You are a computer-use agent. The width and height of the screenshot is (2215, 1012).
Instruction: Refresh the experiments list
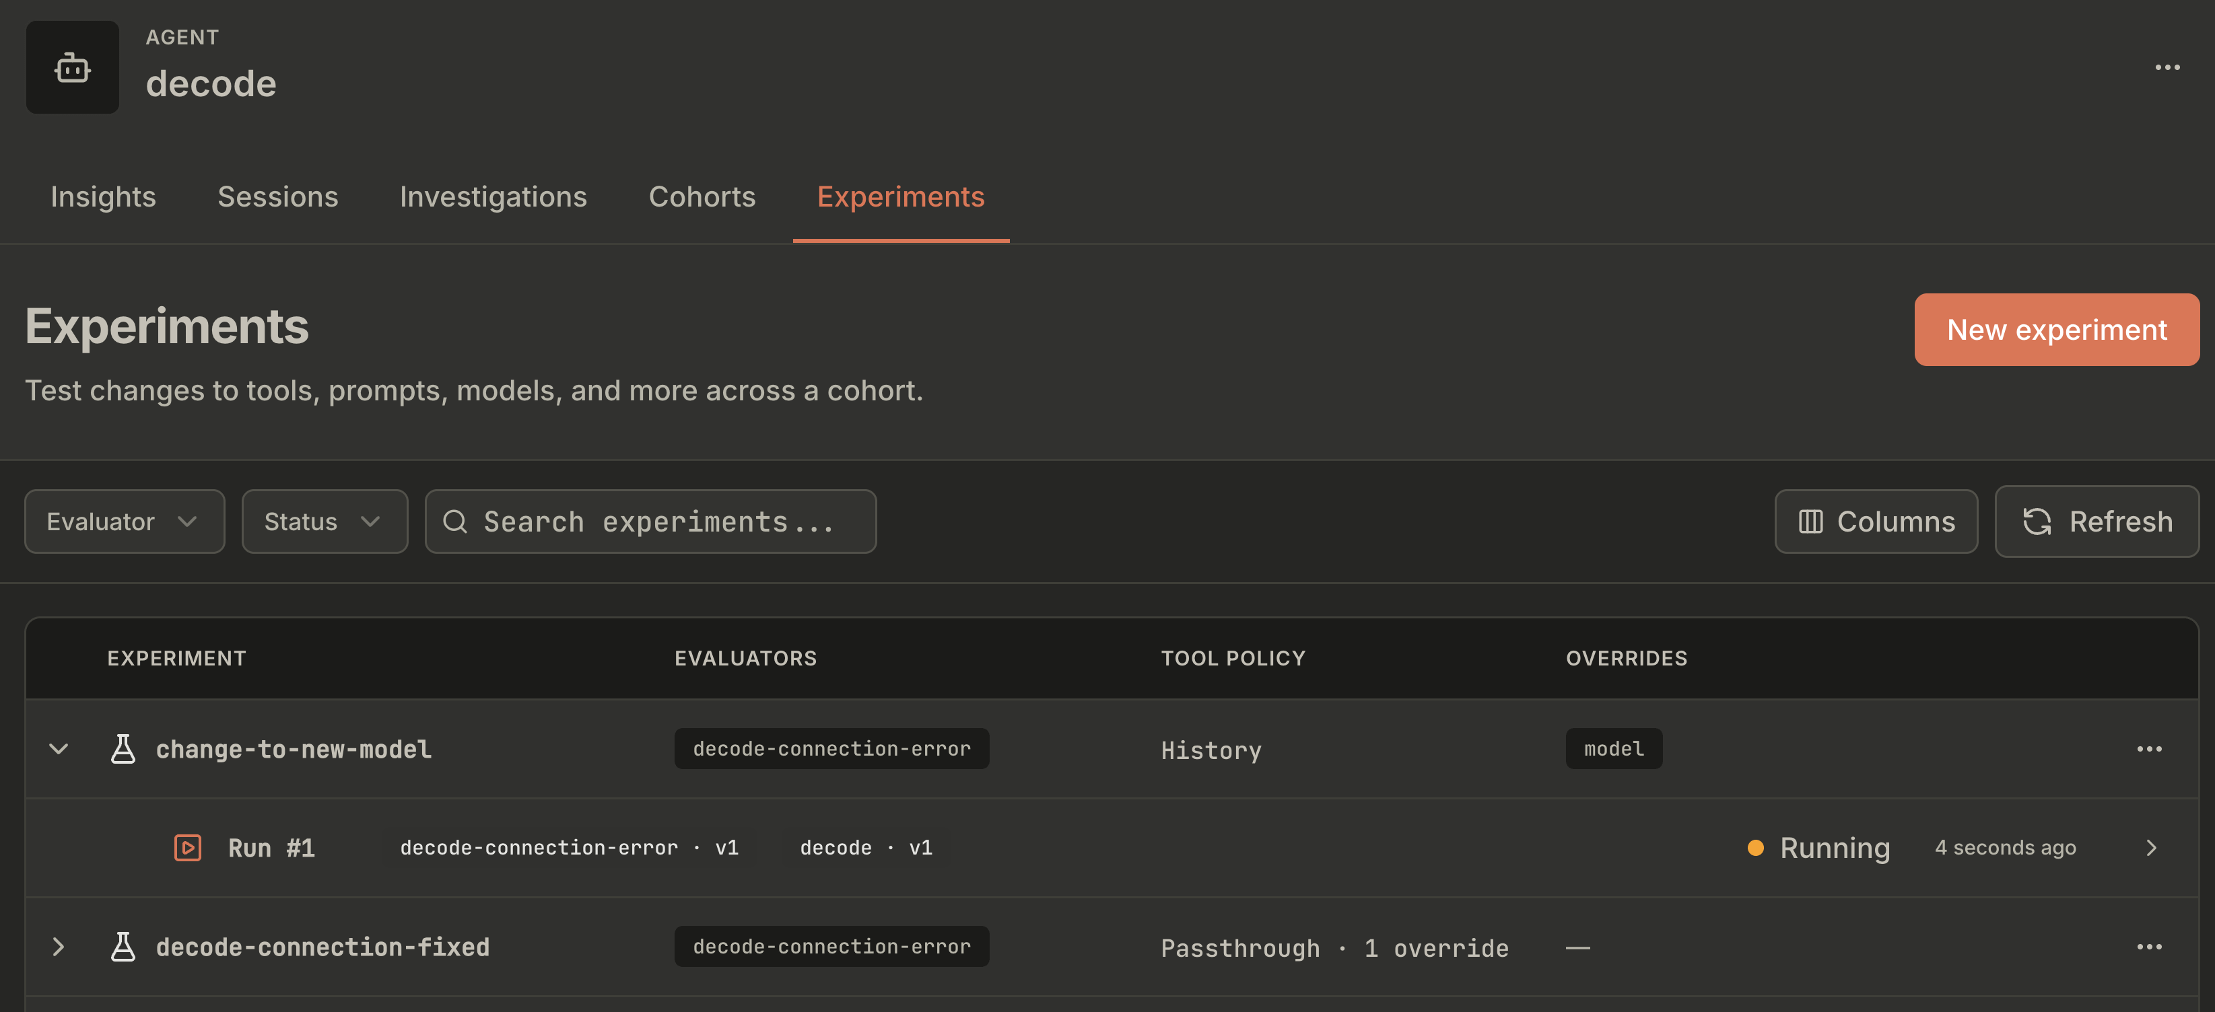(2097, 521)
